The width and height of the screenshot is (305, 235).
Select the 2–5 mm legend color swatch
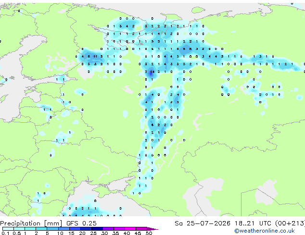coord(41,229)
